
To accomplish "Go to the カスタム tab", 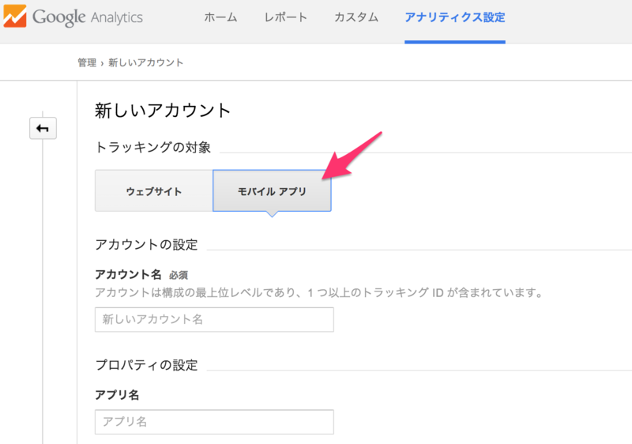I will coord(355,17).
